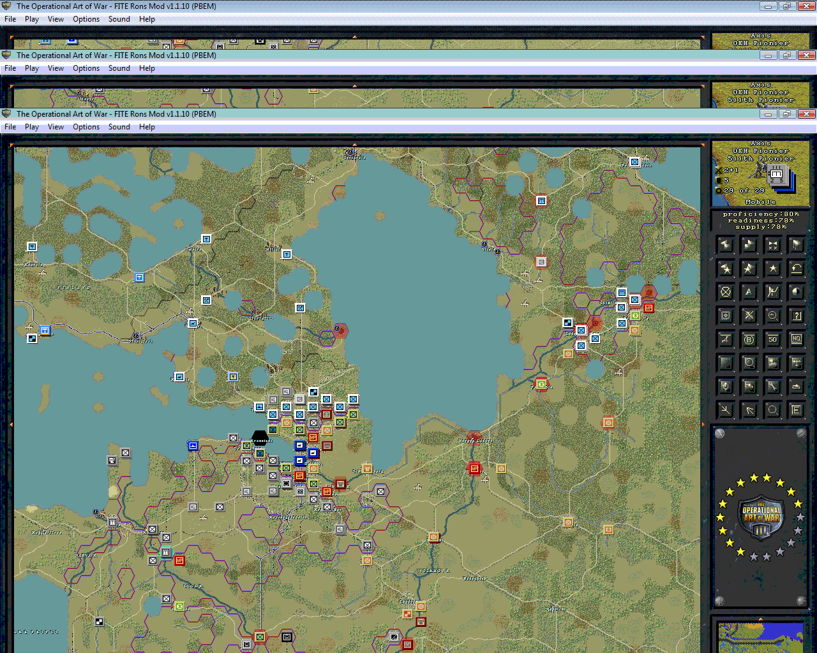The height and width of the screenshot is (653, 817).
Task: Click the microphone icon button
Action: tap(725, 386)
